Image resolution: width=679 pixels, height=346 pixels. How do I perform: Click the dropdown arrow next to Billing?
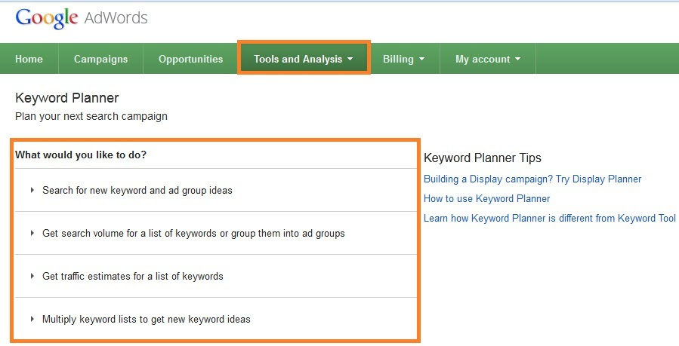[x=421, y=60]
